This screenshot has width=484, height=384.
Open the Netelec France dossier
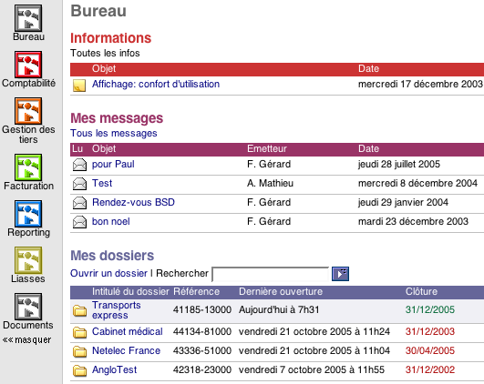coord(127,350)
